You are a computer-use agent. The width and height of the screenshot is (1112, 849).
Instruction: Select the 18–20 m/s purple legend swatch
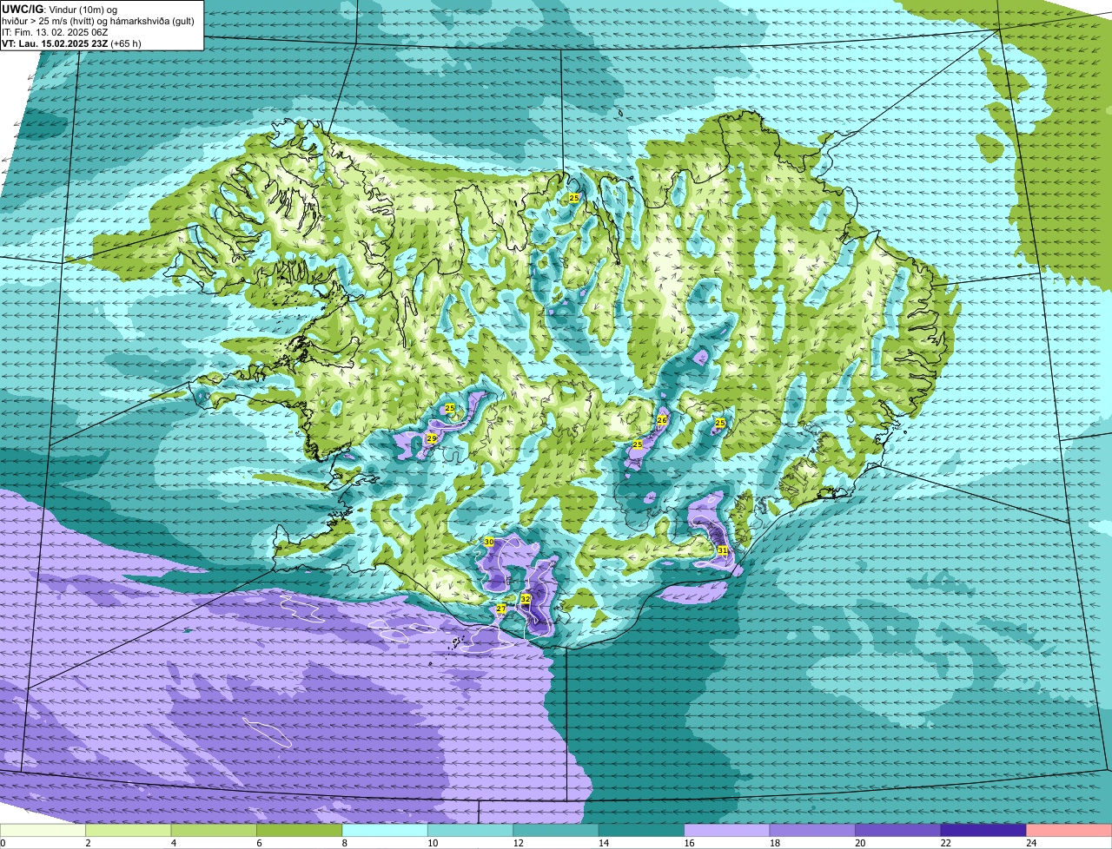[x=813, y=830]
